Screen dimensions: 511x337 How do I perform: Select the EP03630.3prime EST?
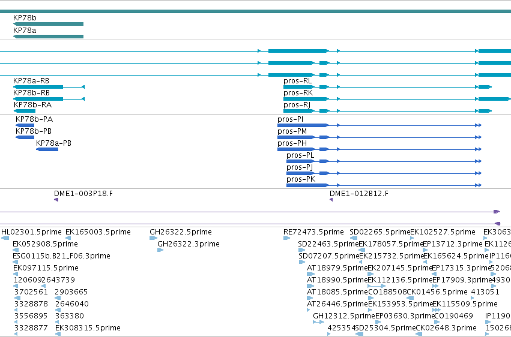pos(378,323)
